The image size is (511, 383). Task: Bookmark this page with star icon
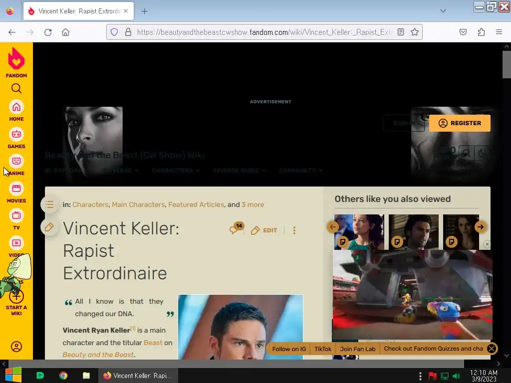point(415,32)
